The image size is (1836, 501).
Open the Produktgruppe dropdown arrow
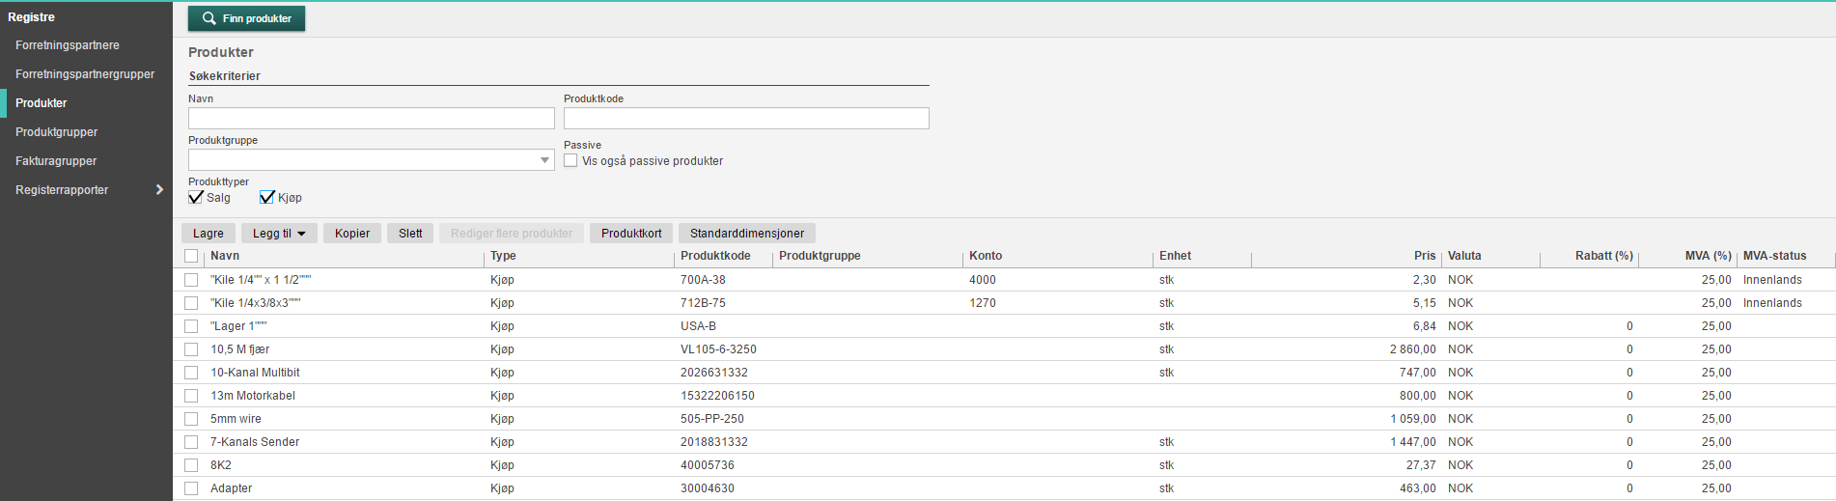(544, 160)
